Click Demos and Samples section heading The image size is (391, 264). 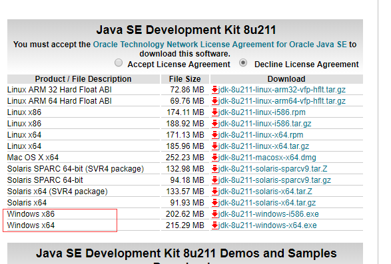tap(187, 253)
